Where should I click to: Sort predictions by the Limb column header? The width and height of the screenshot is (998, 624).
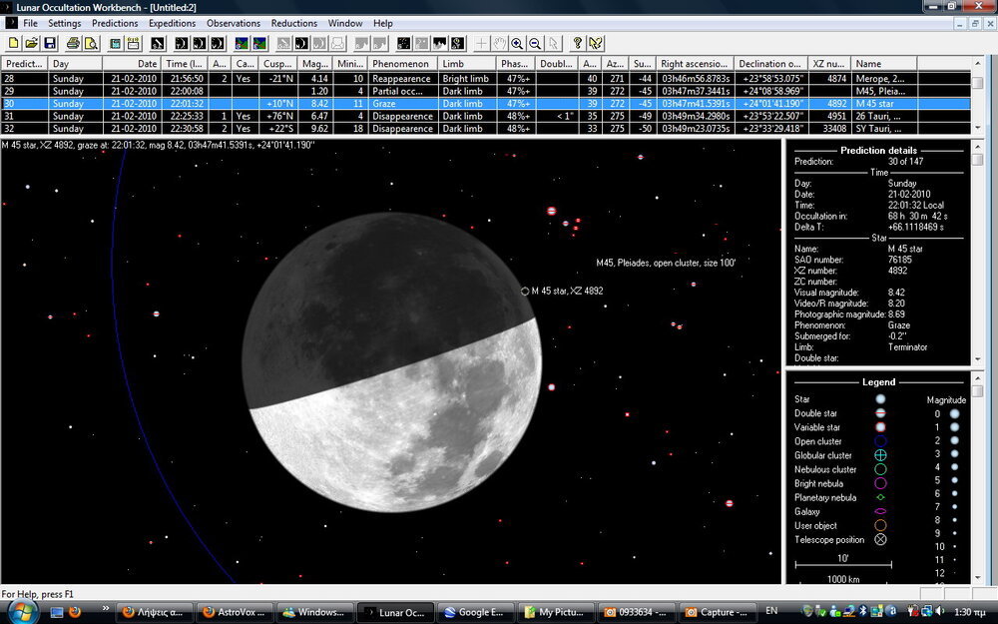(x=467, y=64)
